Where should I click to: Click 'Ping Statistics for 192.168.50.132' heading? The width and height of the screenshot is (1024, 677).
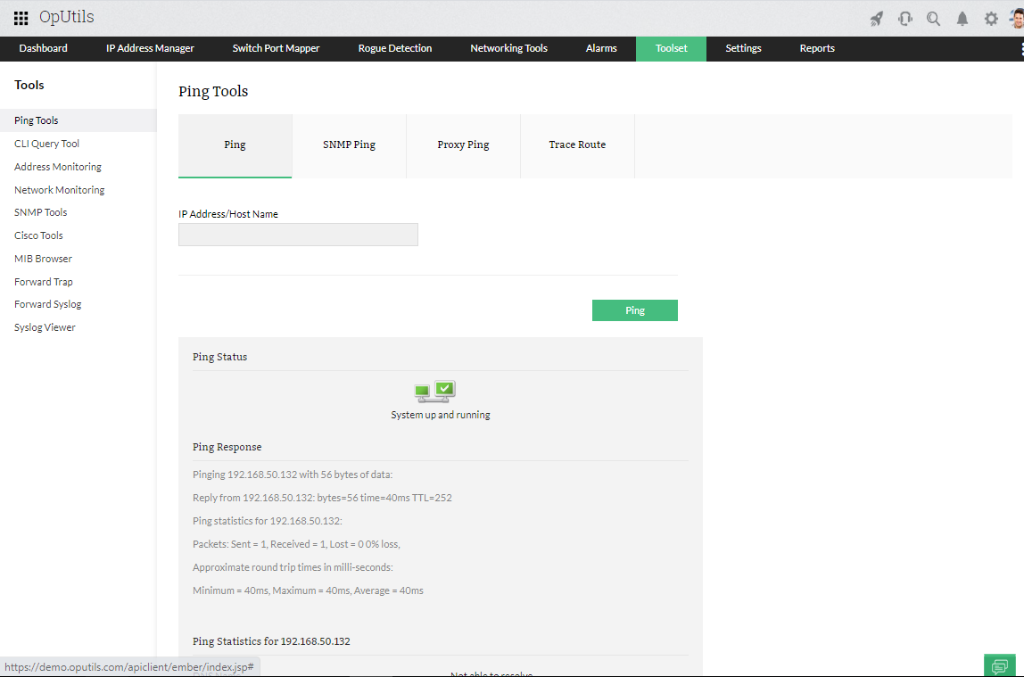272,641
